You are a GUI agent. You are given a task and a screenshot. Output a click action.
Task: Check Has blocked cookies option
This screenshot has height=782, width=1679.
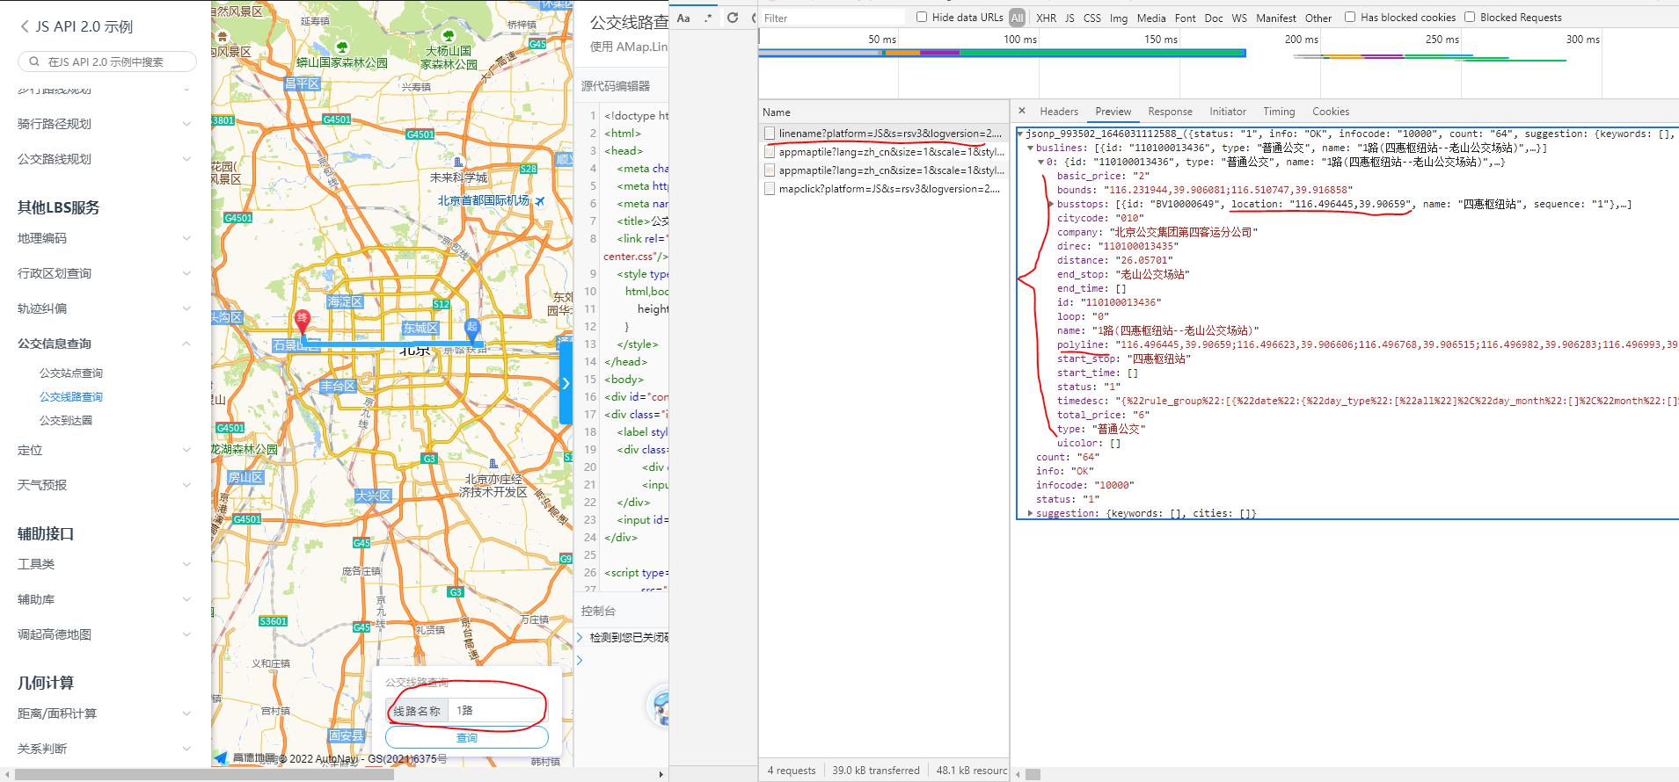[x=1350, y=17]
